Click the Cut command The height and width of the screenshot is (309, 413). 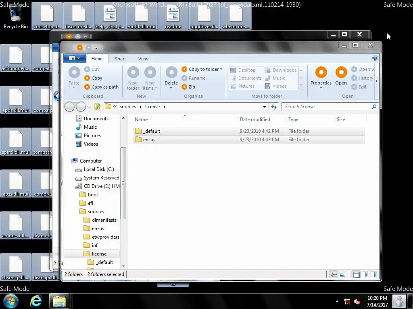[x=92, y=69]
